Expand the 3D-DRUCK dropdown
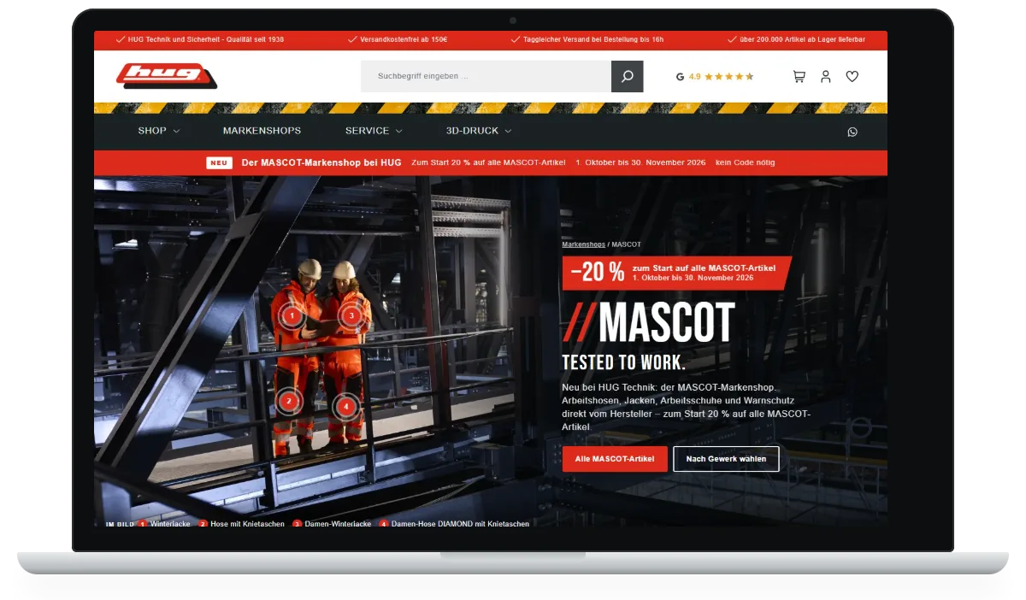The height and width of the screenshot is (600, 1026). point(479,131)
